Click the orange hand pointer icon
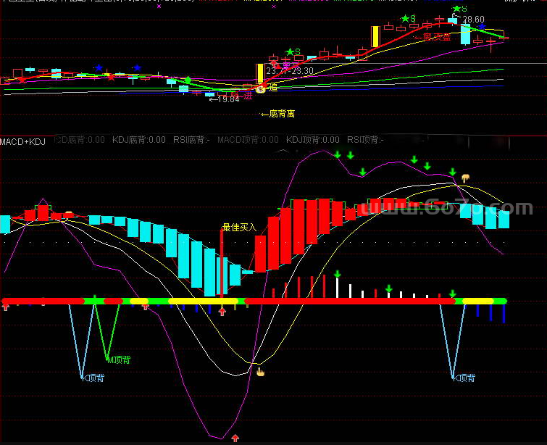Image resolution: width=547 pixels, height=445 pixels. click(x=261, y=372)
